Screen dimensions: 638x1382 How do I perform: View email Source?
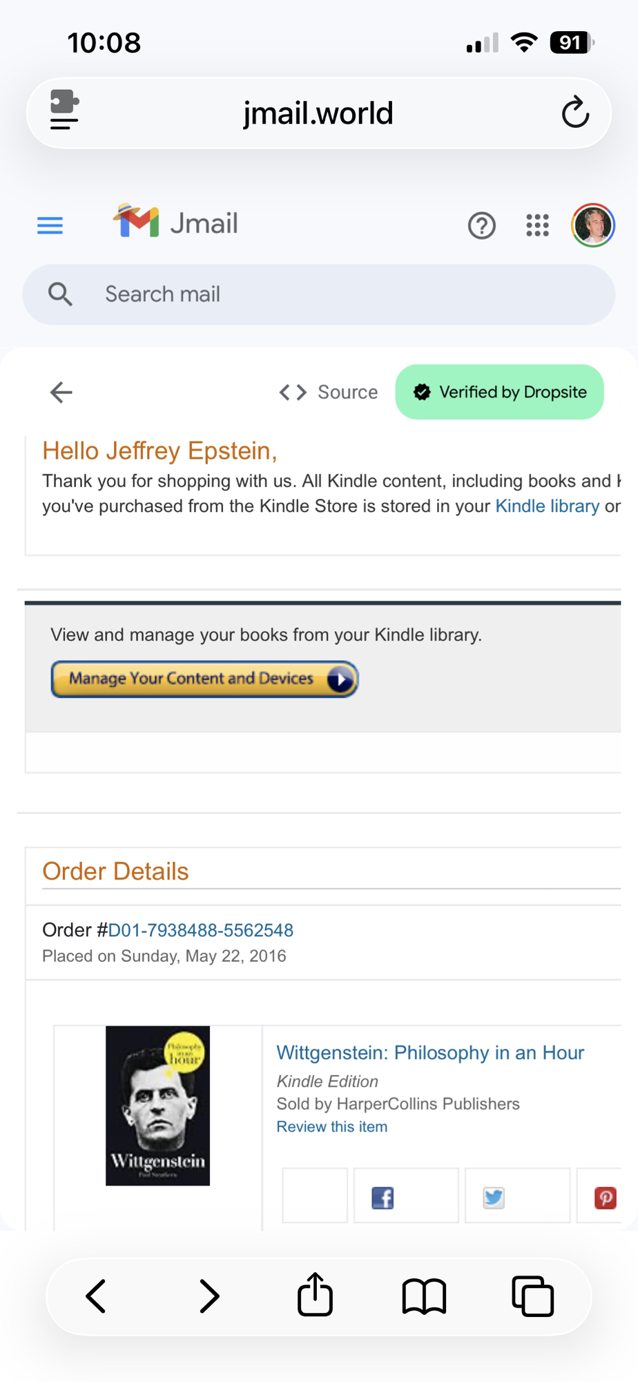[x=329, y=392]
